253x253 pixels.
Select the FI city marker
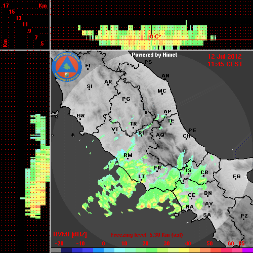coord(88,65)
